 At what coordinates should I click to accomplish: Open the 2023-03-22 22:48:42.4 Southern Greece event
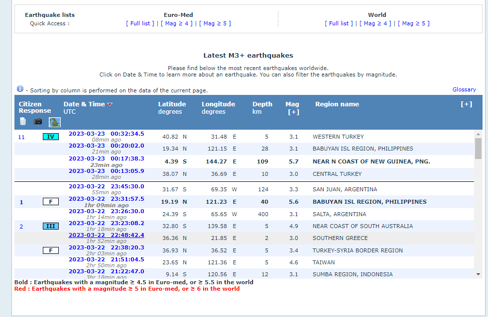106,235
